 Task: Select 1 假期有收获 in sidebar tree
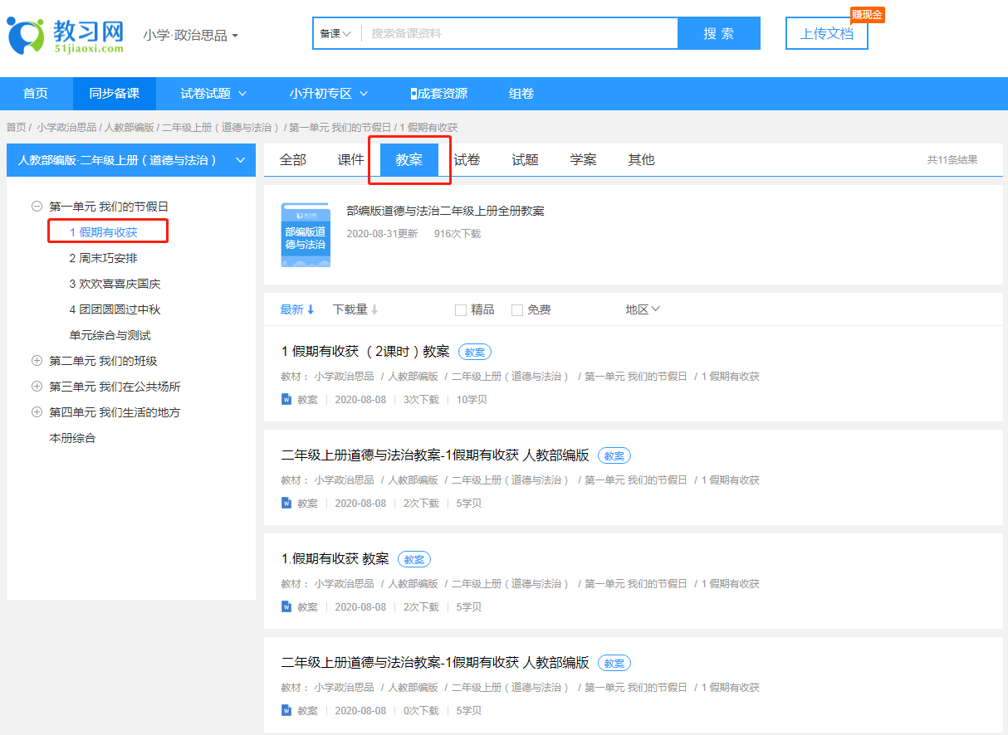pyautogui.click(x=104, y=232)
